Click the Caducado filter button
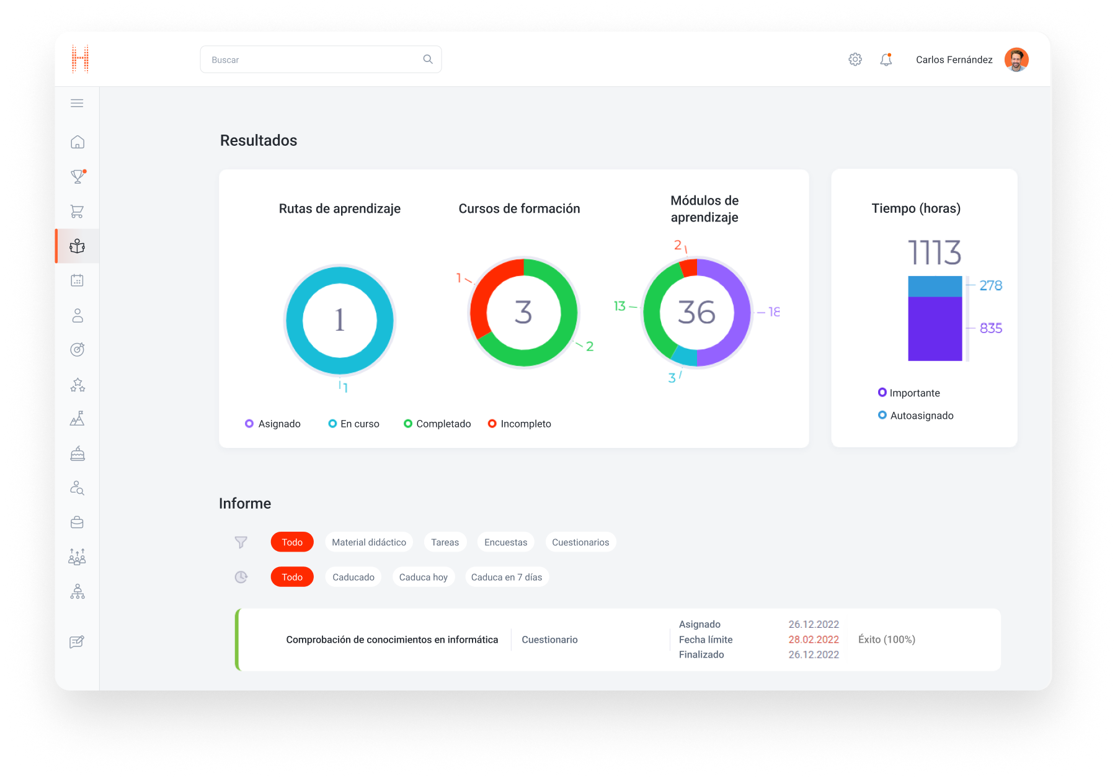This screenshot has height=778, width=1115. [x=353, y=577]
